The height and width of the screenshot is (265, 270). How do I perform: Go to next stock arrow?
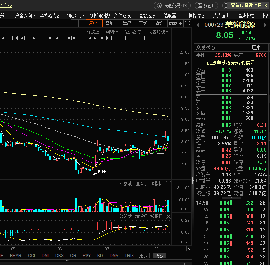[265, 25]
